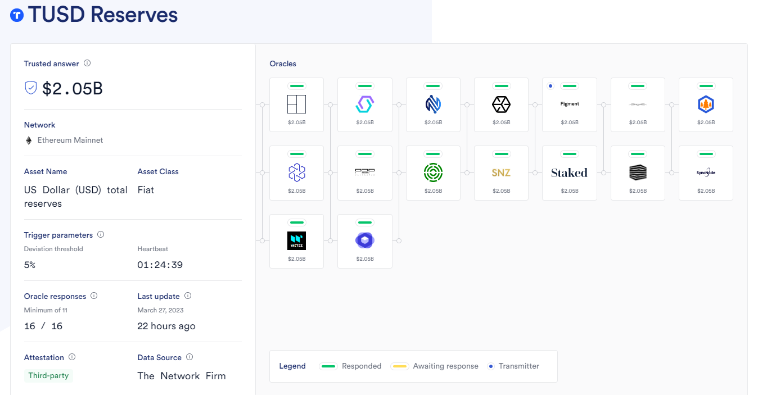Click the blue transmitter dot on Figment card

pos(550,86)
